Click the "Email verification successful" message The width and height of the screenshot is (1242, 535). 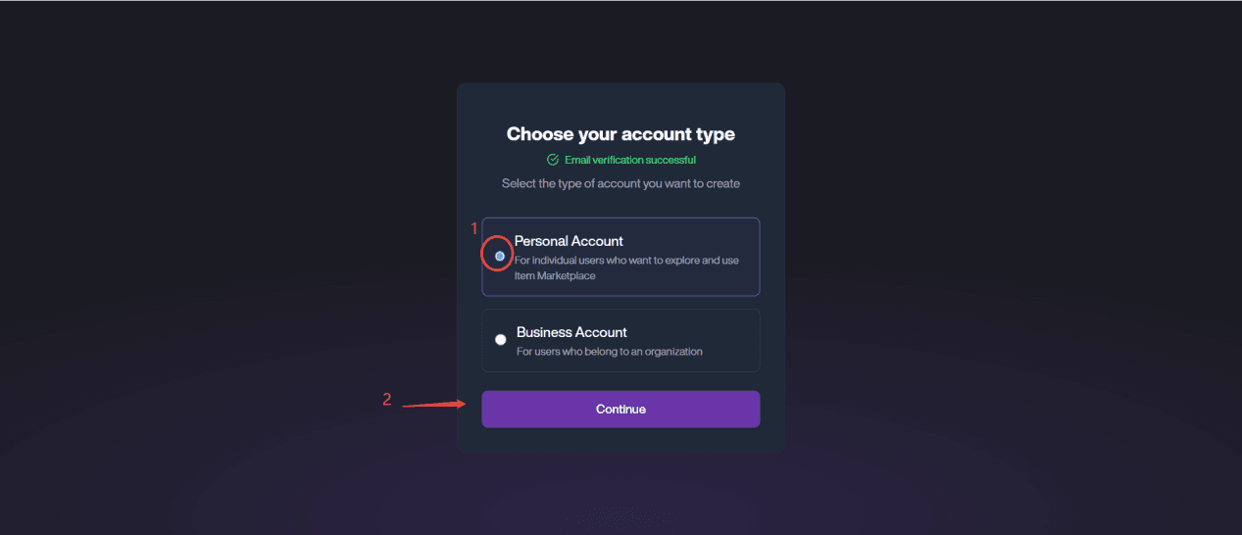pos(630,160)
